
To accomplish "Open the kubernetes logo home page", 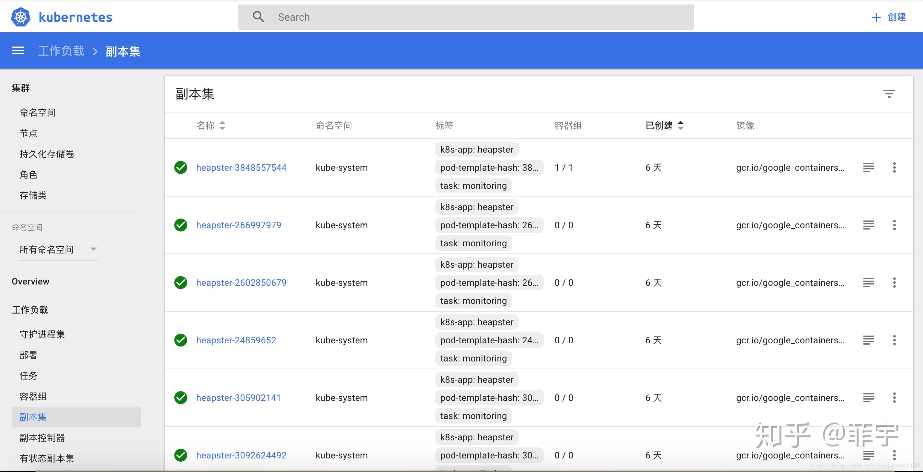I will (61, 16).
